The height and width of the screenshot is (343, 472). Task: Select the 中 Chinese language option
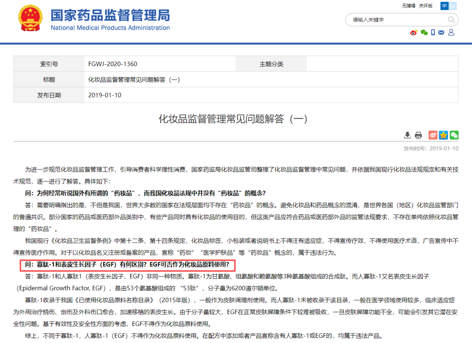pos(444,6)
